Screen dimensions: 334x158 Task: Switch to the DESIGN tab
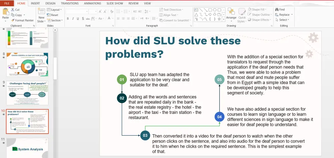(x=50, y=3)
